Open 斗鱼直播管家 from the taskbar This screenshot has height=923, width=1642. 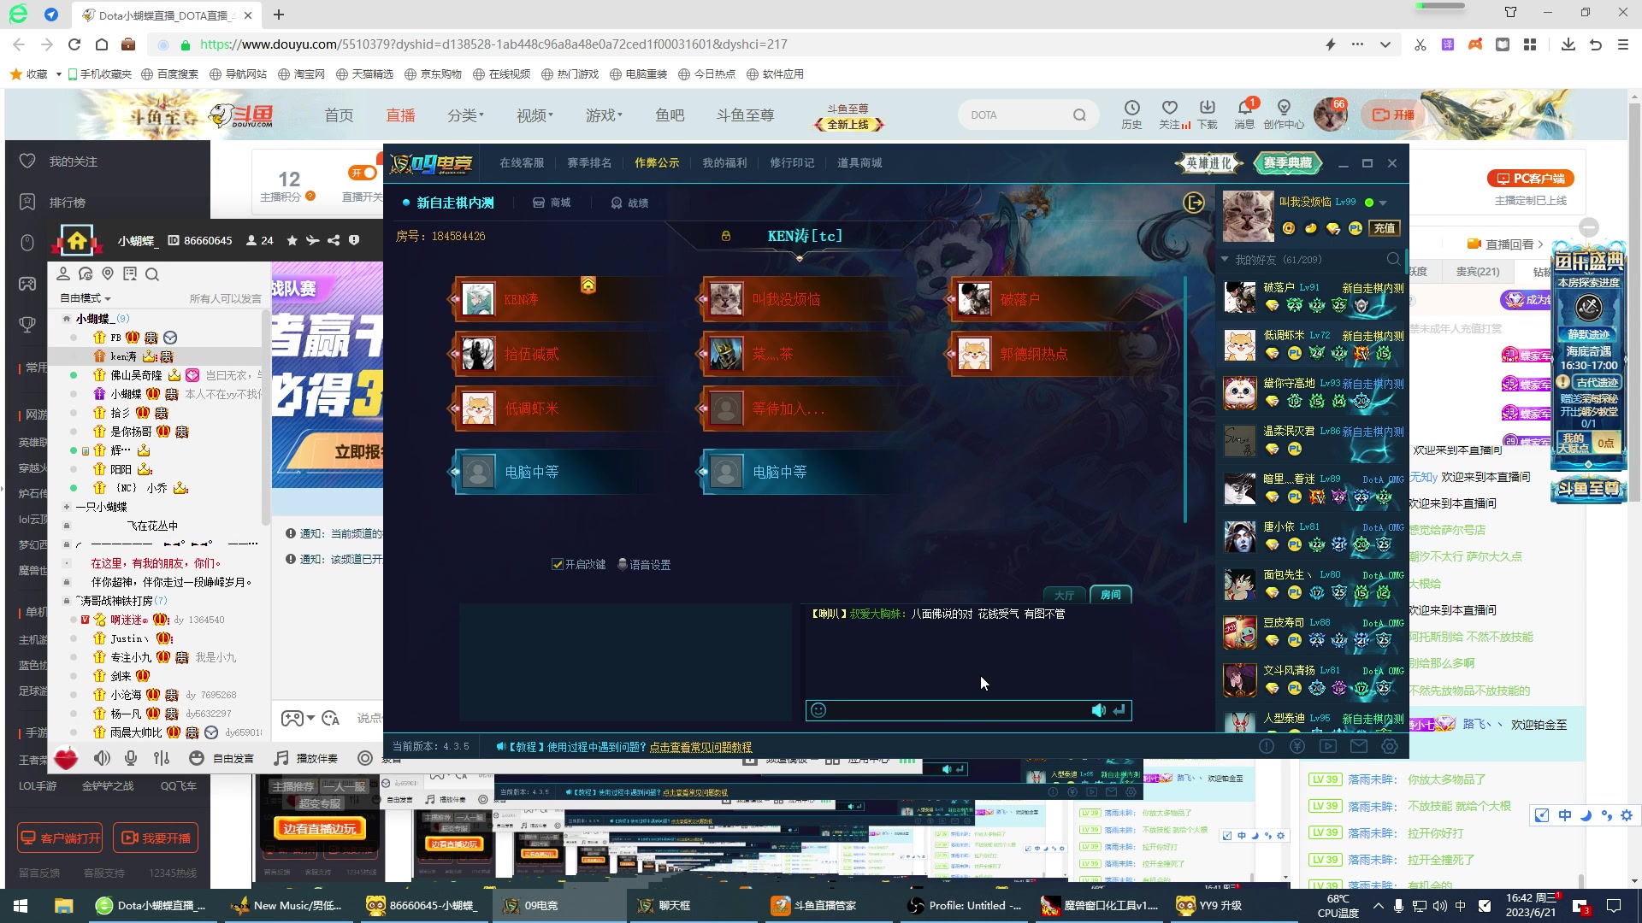[x=814, y=905]
